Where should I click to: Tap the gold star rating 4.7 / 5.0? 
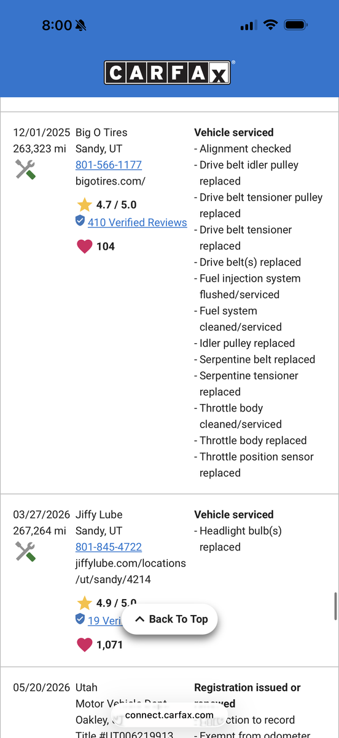pyautogui.click(x=84, y=205)
